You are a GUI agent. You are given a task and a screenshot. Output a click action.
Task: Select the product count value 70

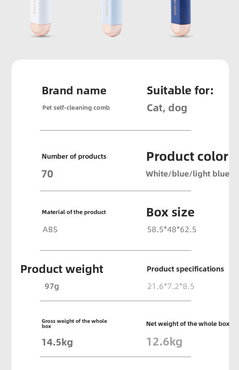coord(47,174)
